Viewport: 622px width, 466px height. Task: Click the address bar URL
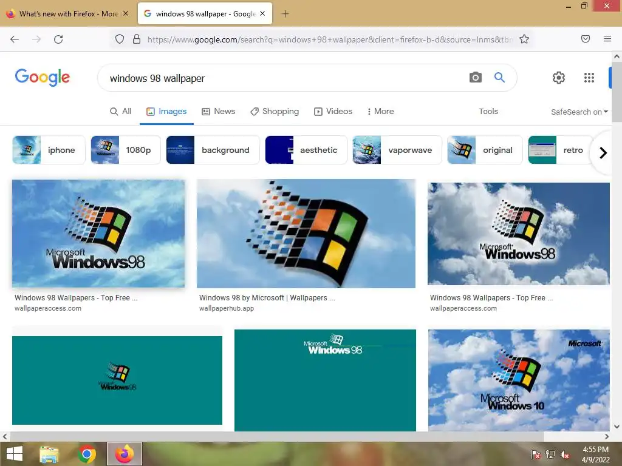329,39
